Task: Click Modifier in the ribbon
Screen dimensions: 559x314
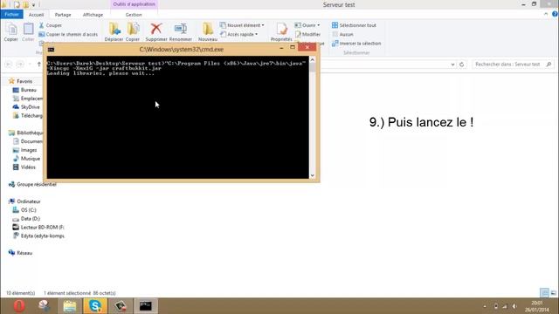Action: [308, 35]
